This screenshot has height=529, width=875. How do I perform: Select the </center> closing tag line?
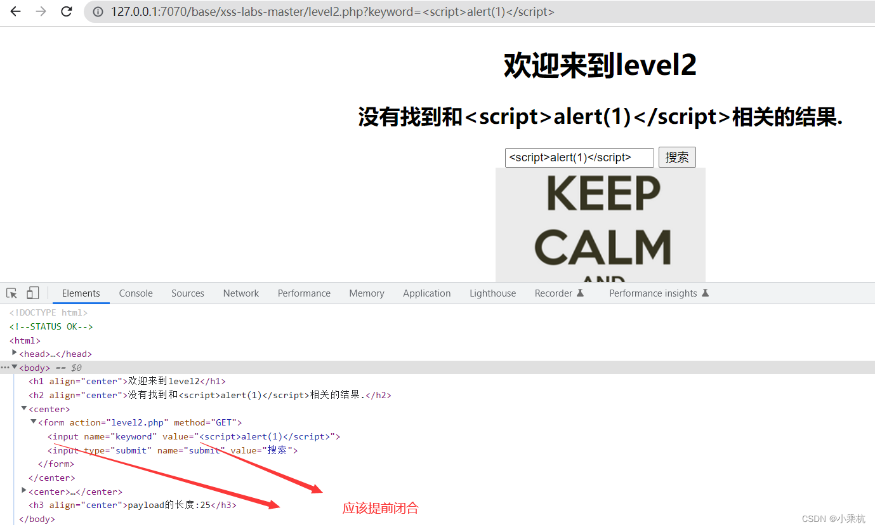51,478
